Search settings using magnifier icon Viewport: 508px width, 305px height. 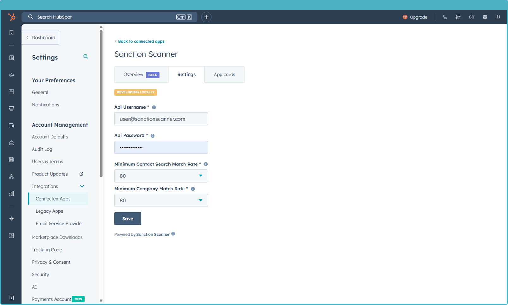point(86,57)
